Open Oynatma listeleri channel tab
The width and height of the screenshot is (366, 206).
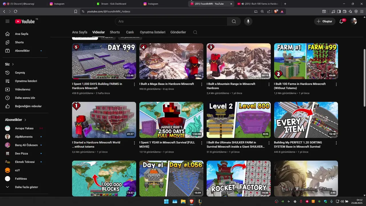click(x=153, y=32)
